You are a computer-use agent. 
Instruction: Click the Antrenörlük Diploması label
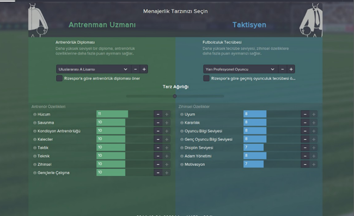75,42
